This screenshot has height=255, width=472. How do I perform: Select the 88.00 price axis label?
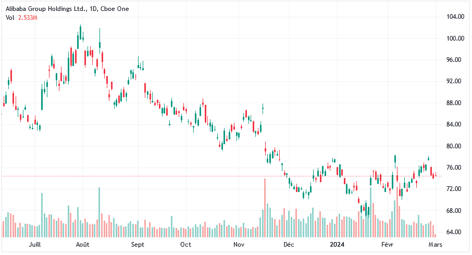click(x=456, y=103)
